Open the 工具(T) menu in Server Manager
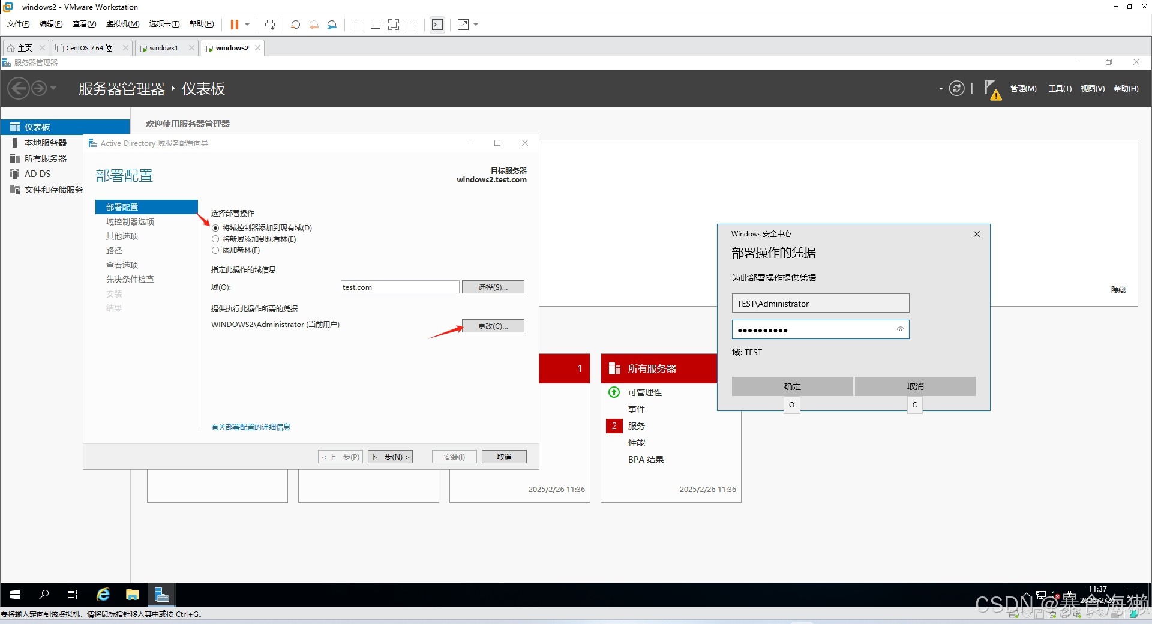This screenshot has width=1152, height=624. pos(1060,88)
